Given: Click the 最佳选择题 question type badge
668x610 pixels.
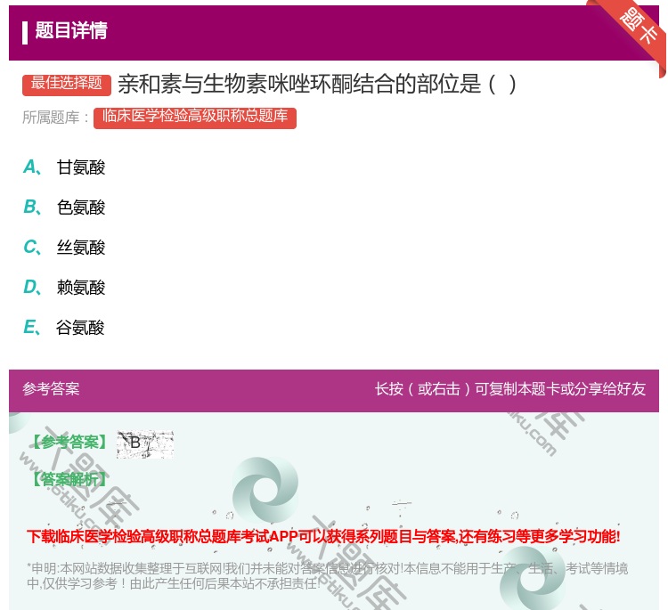Looking at the screenshot, I should (x=67, y=84).
